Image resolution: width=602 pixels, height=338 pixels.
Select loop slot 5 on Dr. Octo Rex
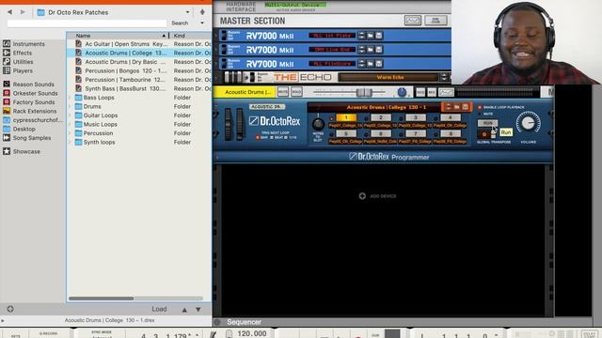[346, 133]
